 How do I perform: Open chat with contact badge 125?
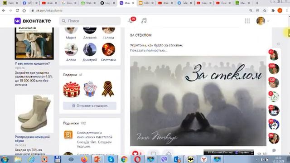[x=274, y=83]
